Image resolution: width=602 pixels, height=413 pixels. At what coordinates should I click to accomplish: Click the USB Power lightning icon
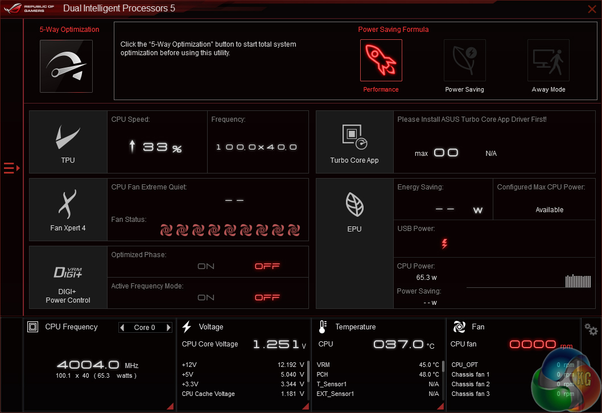[x=444, y=243]
